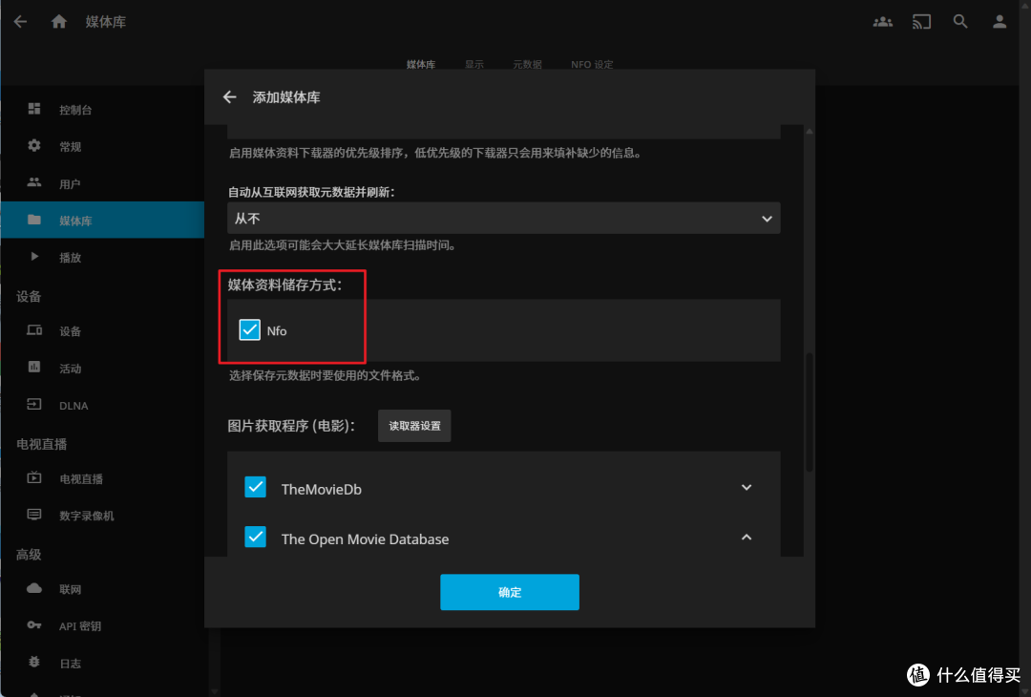Open the 自动从互联网获取元数据并刷新 dropdown showing 从不

[504, 219]
